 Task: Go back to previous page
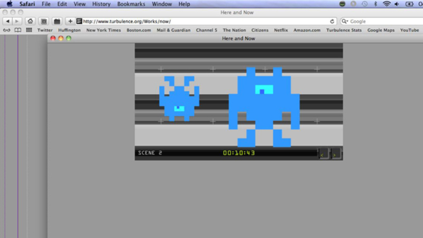[7, 21]
